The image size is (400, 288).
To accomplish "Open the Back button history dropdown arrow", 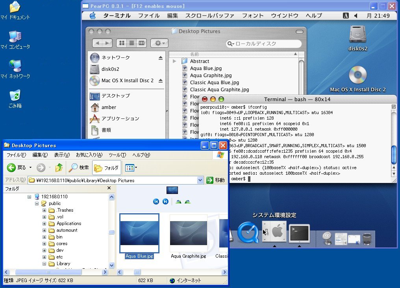I will [x=30, y=168].
